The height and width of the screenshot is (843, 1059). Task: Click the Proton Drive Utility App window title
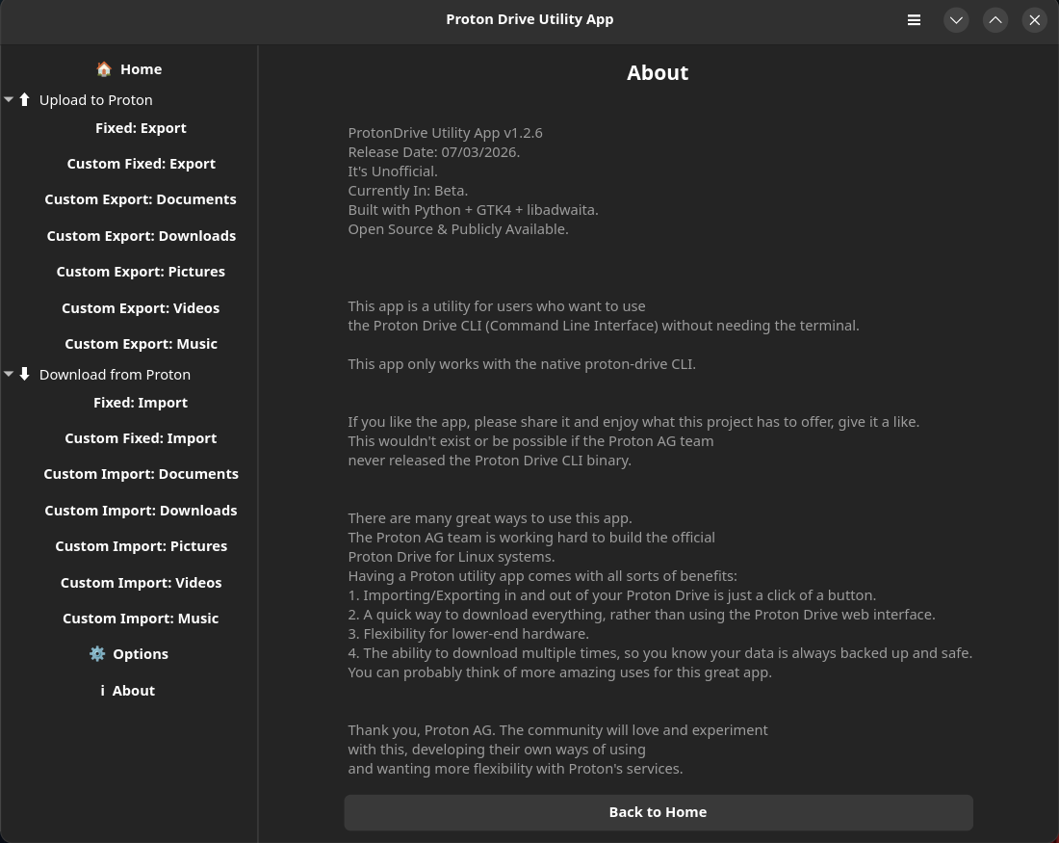(x=529, y=19)
